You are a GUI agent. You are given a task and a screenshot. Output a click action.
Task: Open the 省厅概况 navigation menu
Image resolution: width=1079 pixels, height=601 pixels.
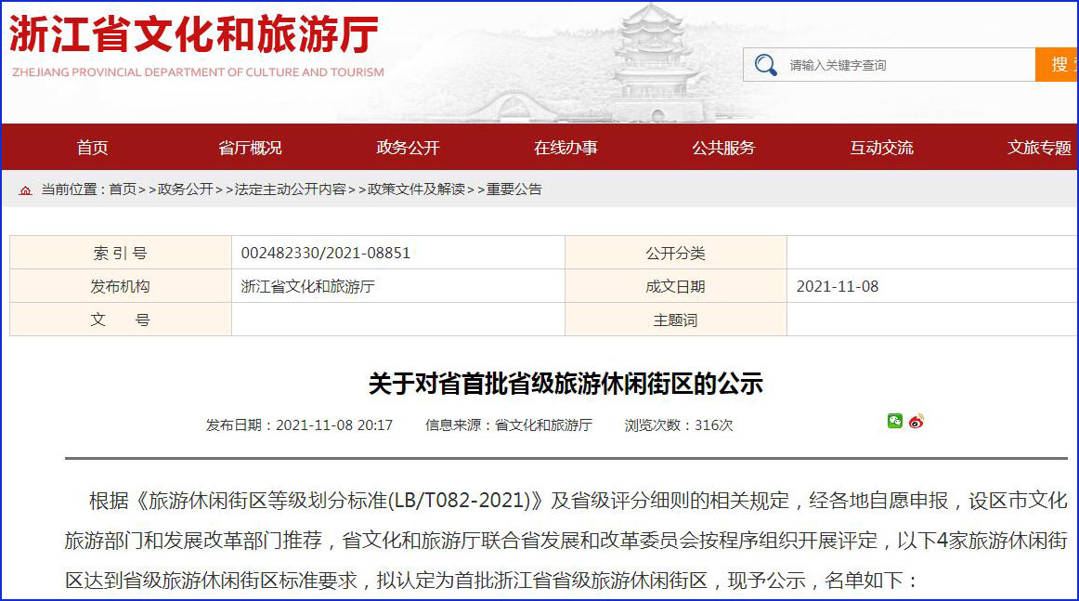(x=250, y=148)
